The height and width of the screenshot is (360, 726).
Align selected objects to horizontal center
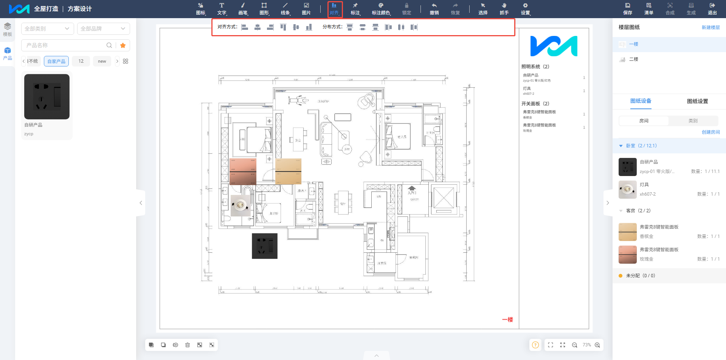(x=258, y=27)
